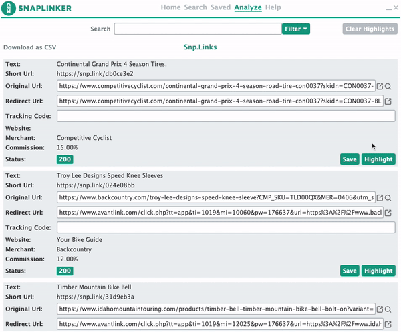The image size is (401, 332).
Task: Search the Original Url of Timber Bike Bell
Action: (x=388, y=309)
